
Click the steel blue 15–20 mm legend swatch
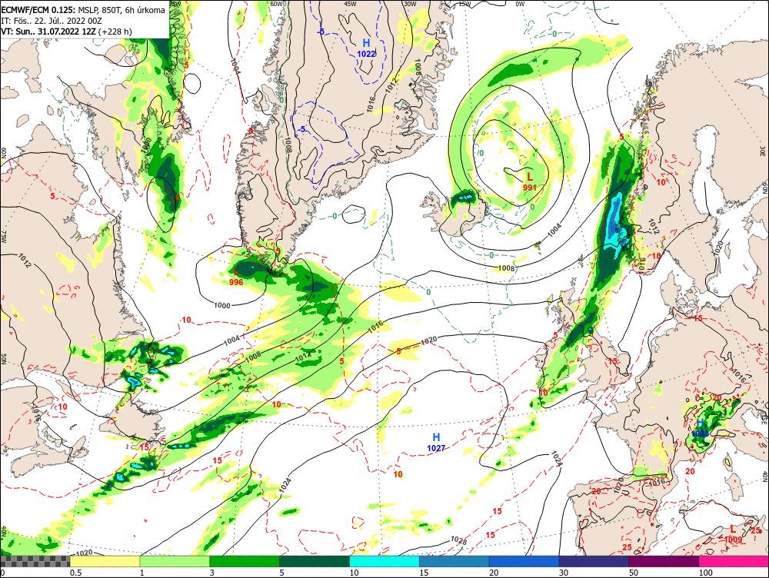[454, 561]
